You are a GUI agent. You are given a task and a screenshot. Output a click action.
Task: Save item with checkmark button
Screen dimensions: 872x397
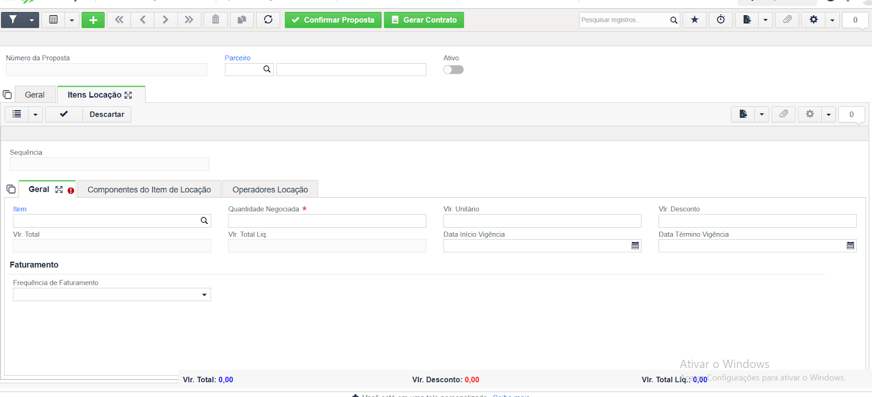click(x=64, y=114)
